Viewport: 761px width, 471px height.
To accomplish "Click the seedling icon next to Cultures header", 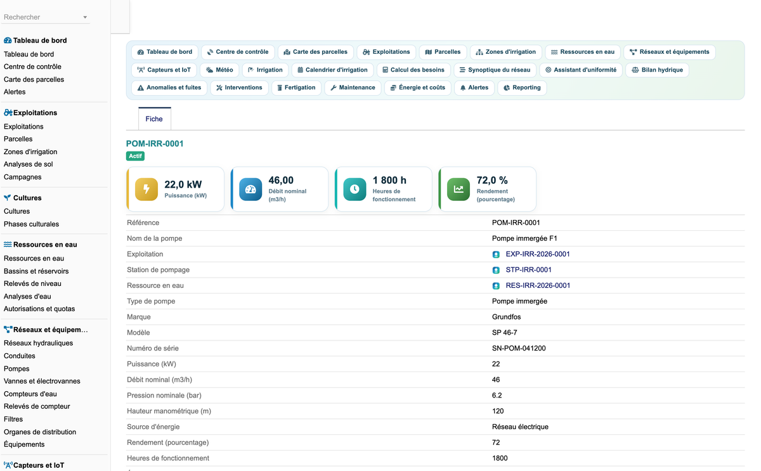I will pyautogui.click(x=8, y=198).
